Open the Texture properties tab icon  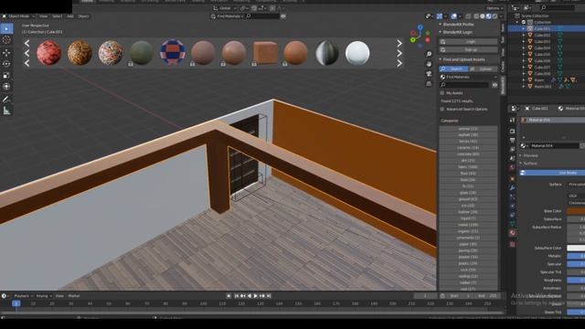(x=512, y=244)
